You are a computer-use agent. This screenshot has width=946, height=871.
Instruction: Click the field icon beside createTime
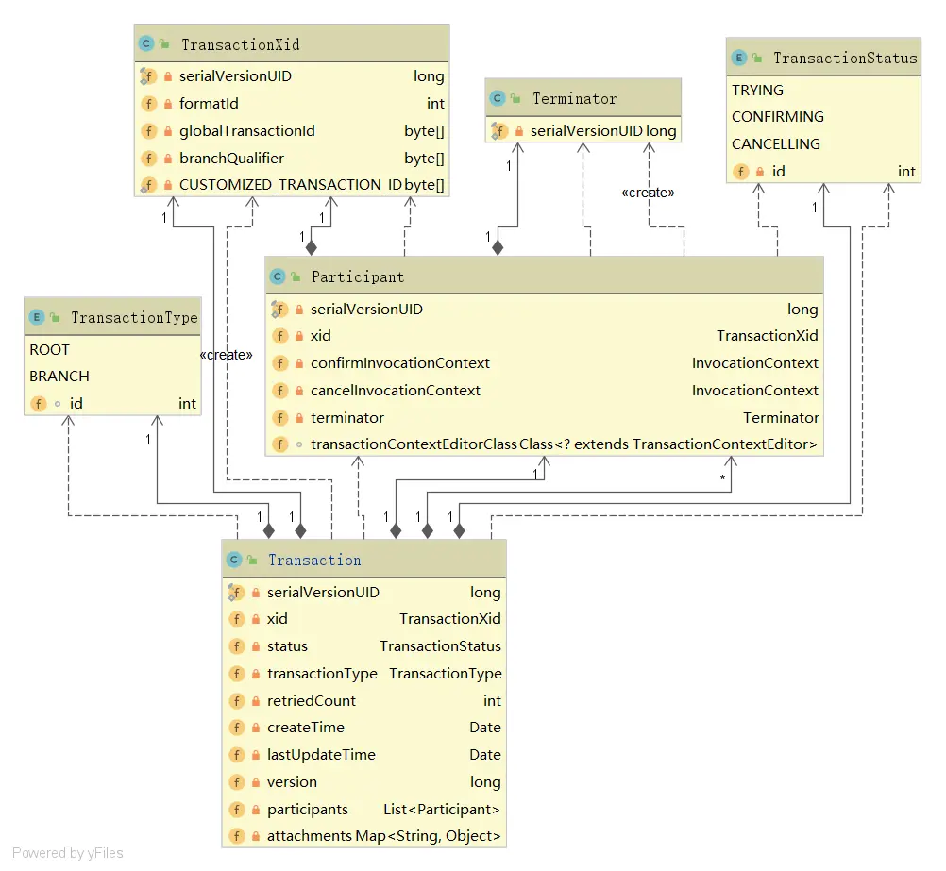pyautogui.click(x=236, y=728)
